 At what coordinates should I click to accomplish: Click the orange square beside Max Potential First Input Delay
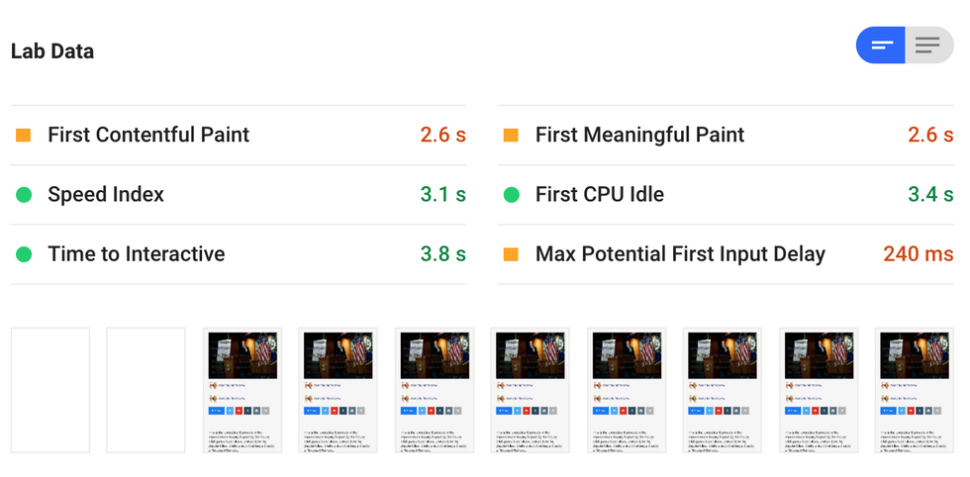tap(511, 254)
